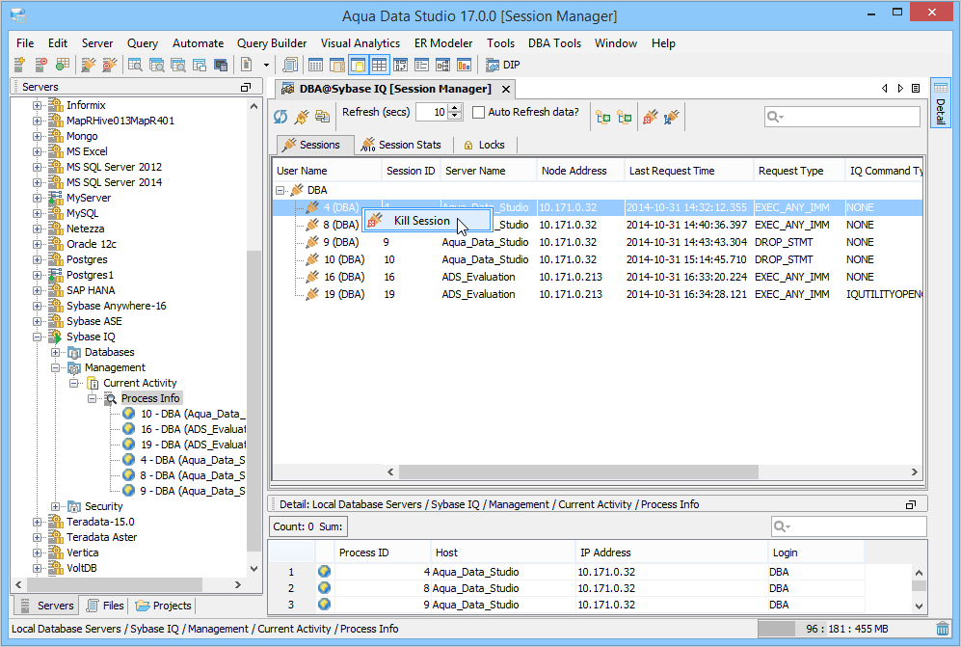Expand the Security tree node
The height and width of the screenshot is (647, 961).
click(56, 506)
